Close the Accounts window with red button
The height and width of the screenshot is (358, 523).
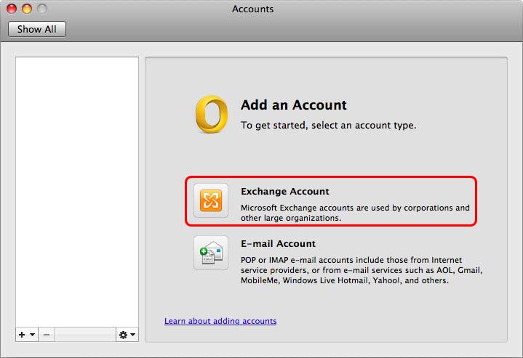pyautogui.click(x=12, y=8)
